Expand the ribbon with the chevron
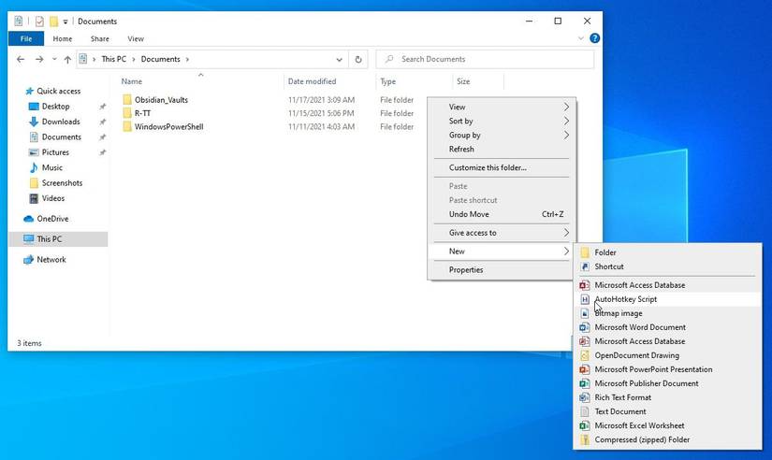This screenshot has width=772, height=460. click(x=581, y=38)
